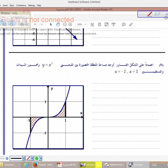Click question number (6) label
The width and height of the screenshot is (168, 168).
pos(161,65)
